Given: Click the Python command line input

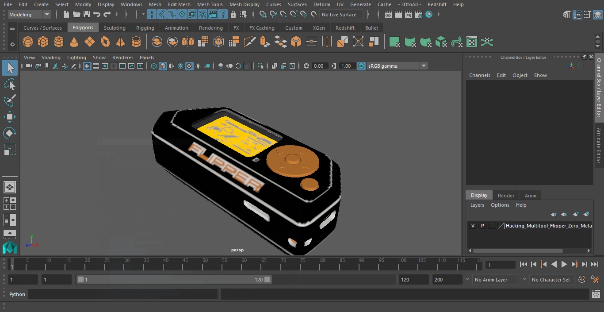Looking at the screenshot, I should (x=123, y=294).
